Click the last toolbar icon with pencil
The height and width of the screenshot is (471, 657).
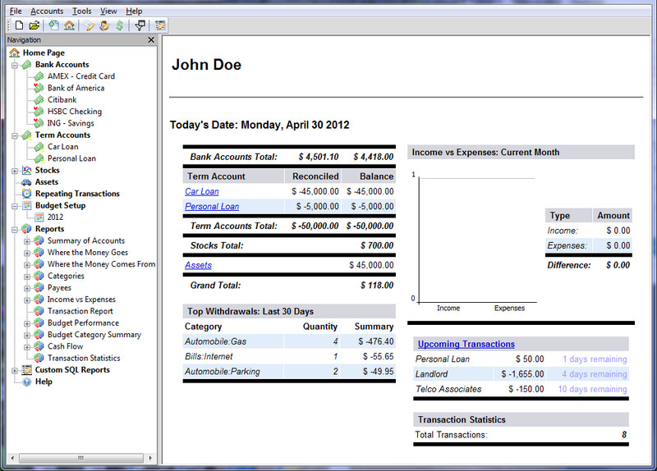tap(160, 25)
